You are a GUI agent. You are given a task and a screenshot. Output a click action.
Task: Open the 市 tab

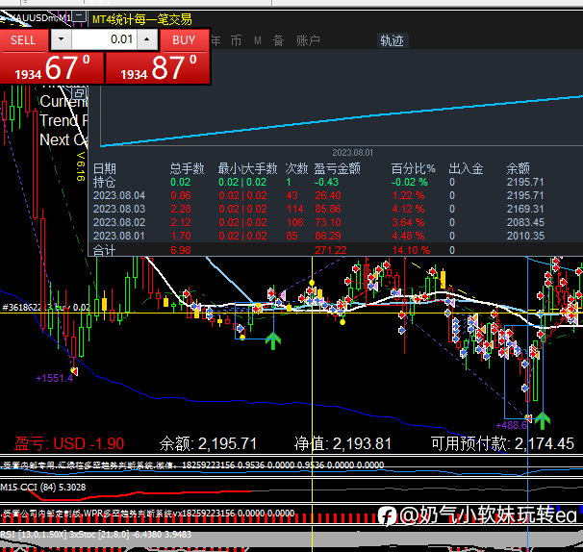[x=236, y=40]
